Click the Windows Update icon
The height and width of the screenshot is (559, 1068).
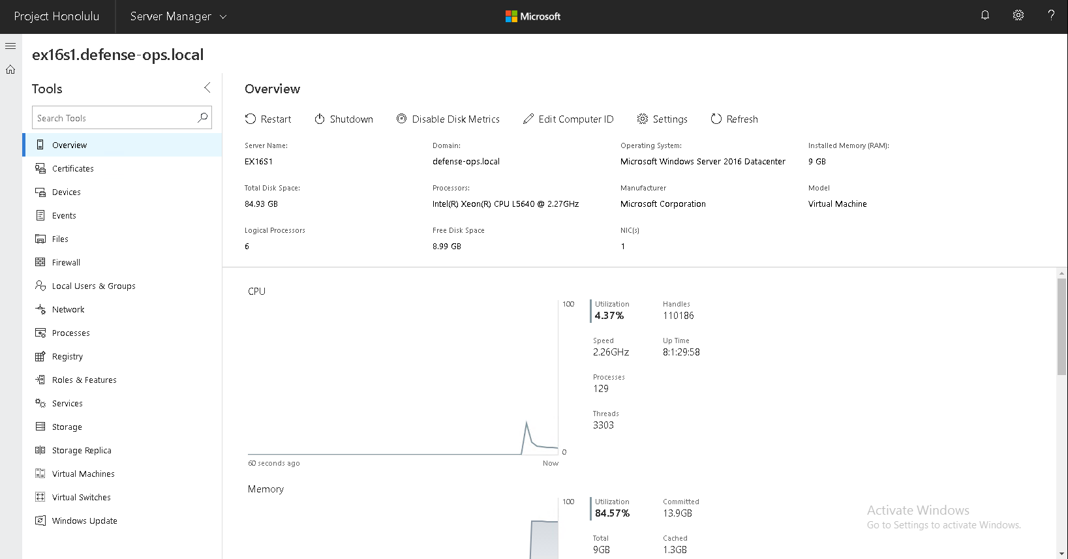click(x=40, y=521)
